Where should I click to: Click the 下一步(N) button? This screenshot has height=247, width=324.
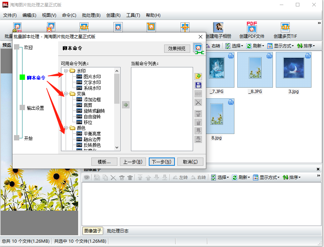(162, 162)
